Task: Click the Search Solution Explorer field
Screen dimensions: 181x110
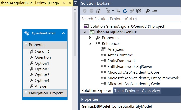Action: (x=130, y=19)
